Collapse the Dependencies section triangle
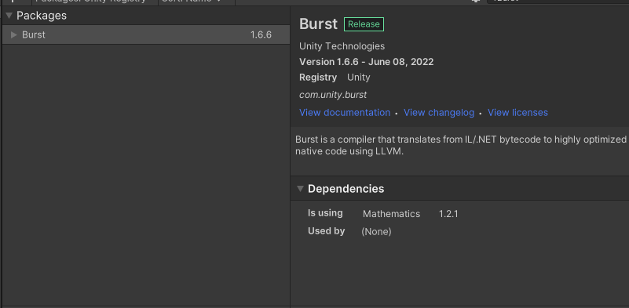 (x=300, y=189)
